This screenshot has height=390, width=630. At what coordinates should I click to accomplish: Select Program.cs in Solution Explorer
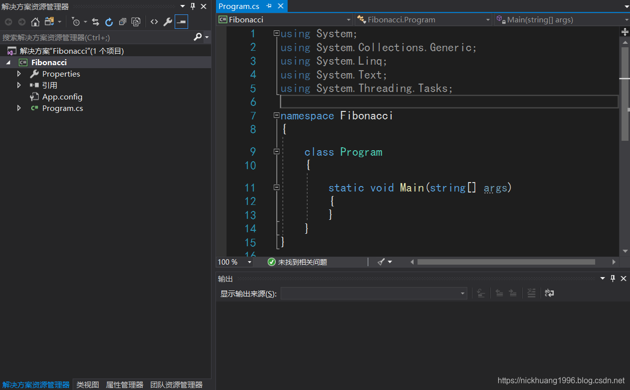pyautogui.click(x=62, y=108)
